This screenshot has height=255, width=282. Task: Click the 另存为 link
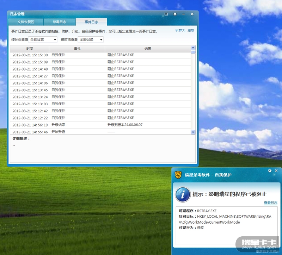pyautogui.click(x=180, y=31)
